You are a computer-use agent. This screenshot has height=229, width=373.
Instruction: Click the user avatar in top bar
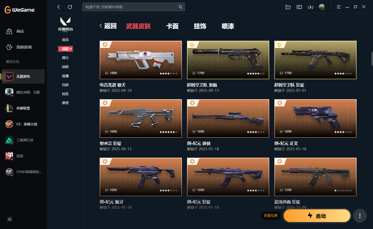(322, 7)
